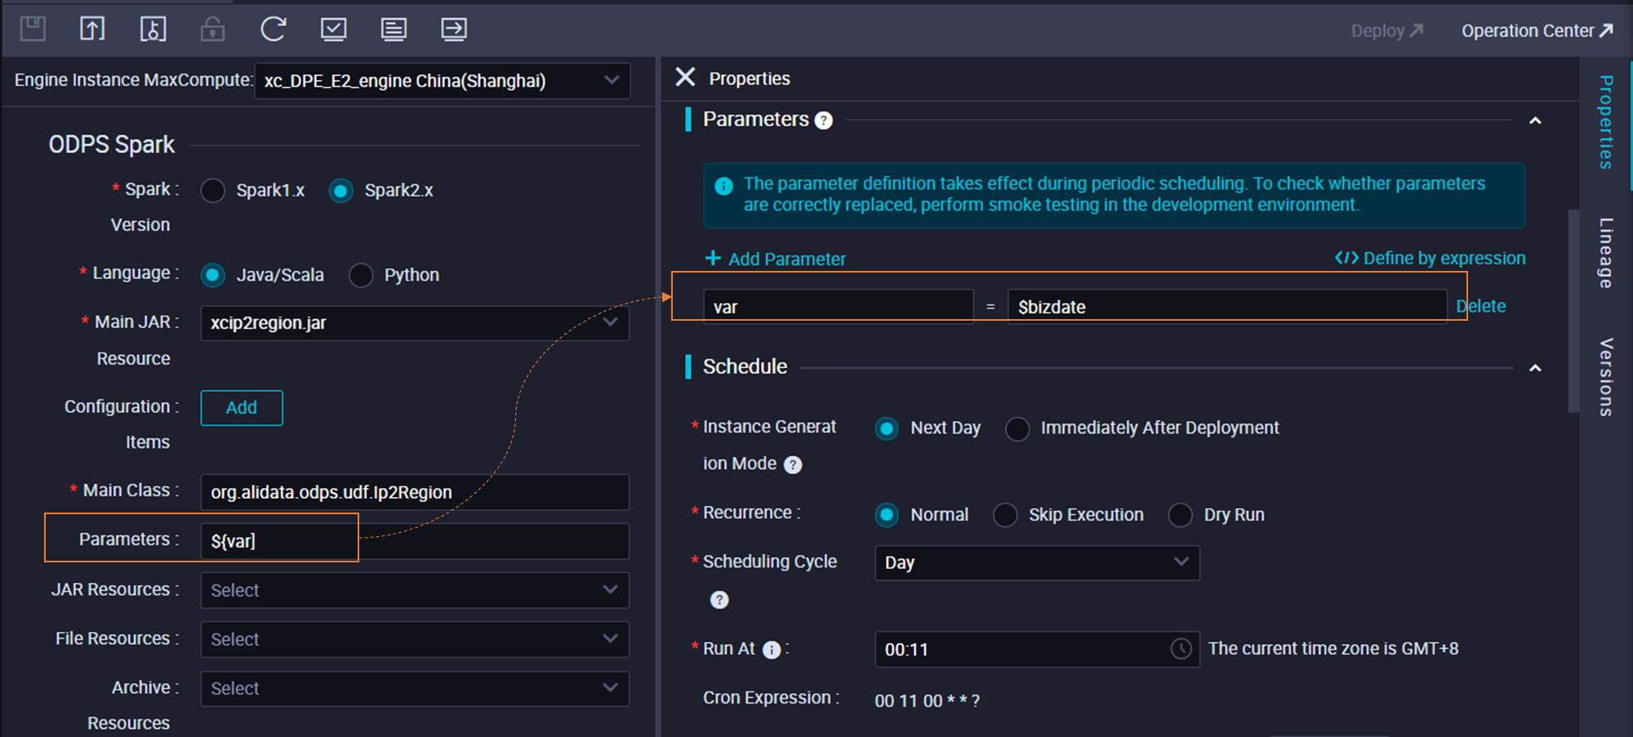Click the Properties panel vertical scrollbar
The image size is (1633, 737).
1573,310
